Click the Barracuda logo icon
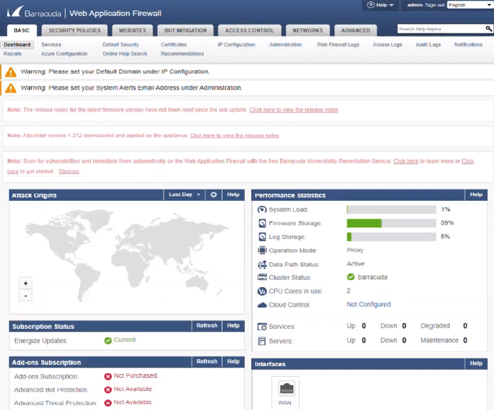494x410 pixels. 15,11
